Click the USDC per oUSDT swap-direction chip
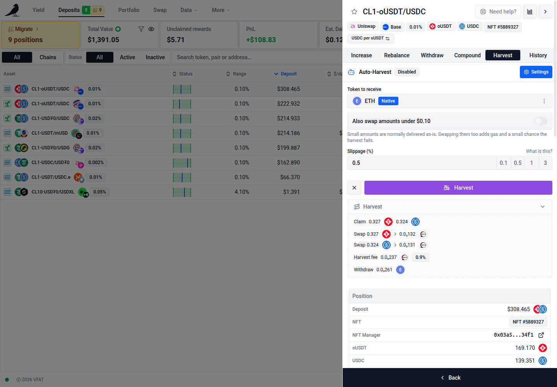The image size is (557, 387). click(x=371, y=38)
